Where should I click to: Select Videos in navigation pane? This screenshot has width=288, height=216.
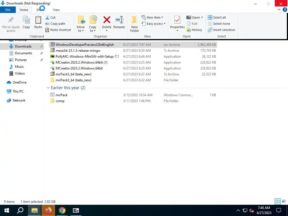[x=20, y=73]
